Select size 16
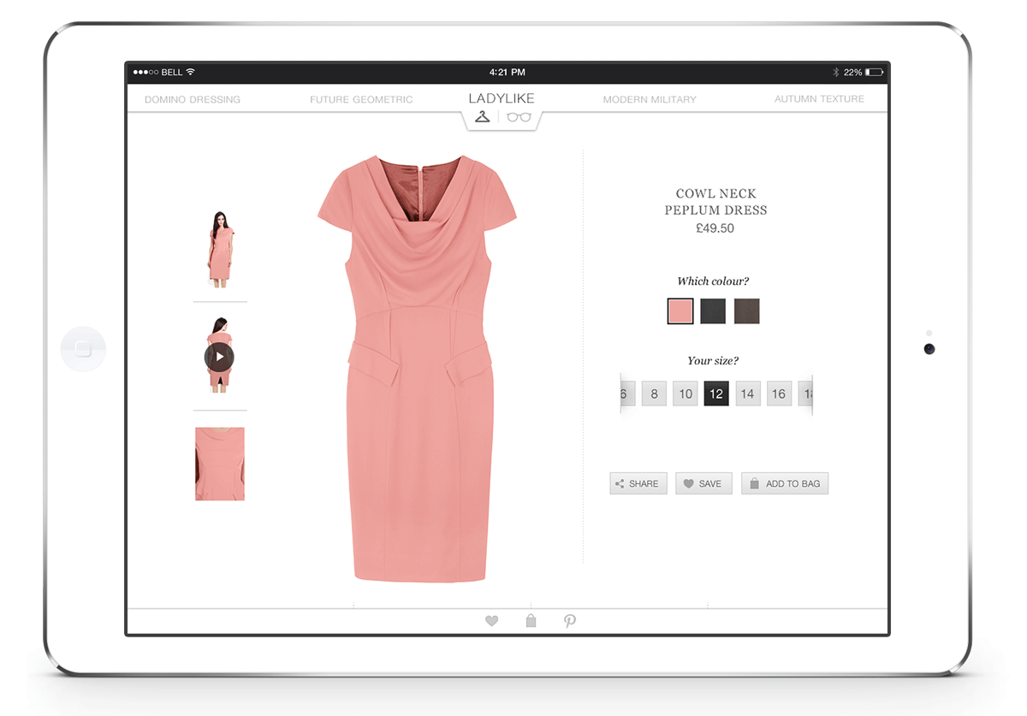Screen dimensions: 1027x716 pos(779,394)
